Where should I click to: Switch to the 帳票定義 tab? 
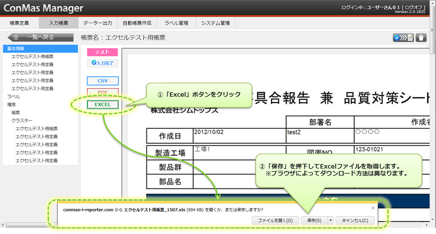click(x=19, y=23)
